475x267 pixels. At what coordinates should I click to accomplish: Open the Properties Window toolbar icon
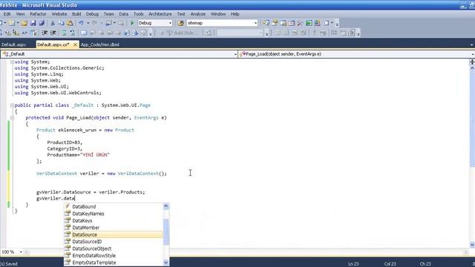click(x=275, y=23)
